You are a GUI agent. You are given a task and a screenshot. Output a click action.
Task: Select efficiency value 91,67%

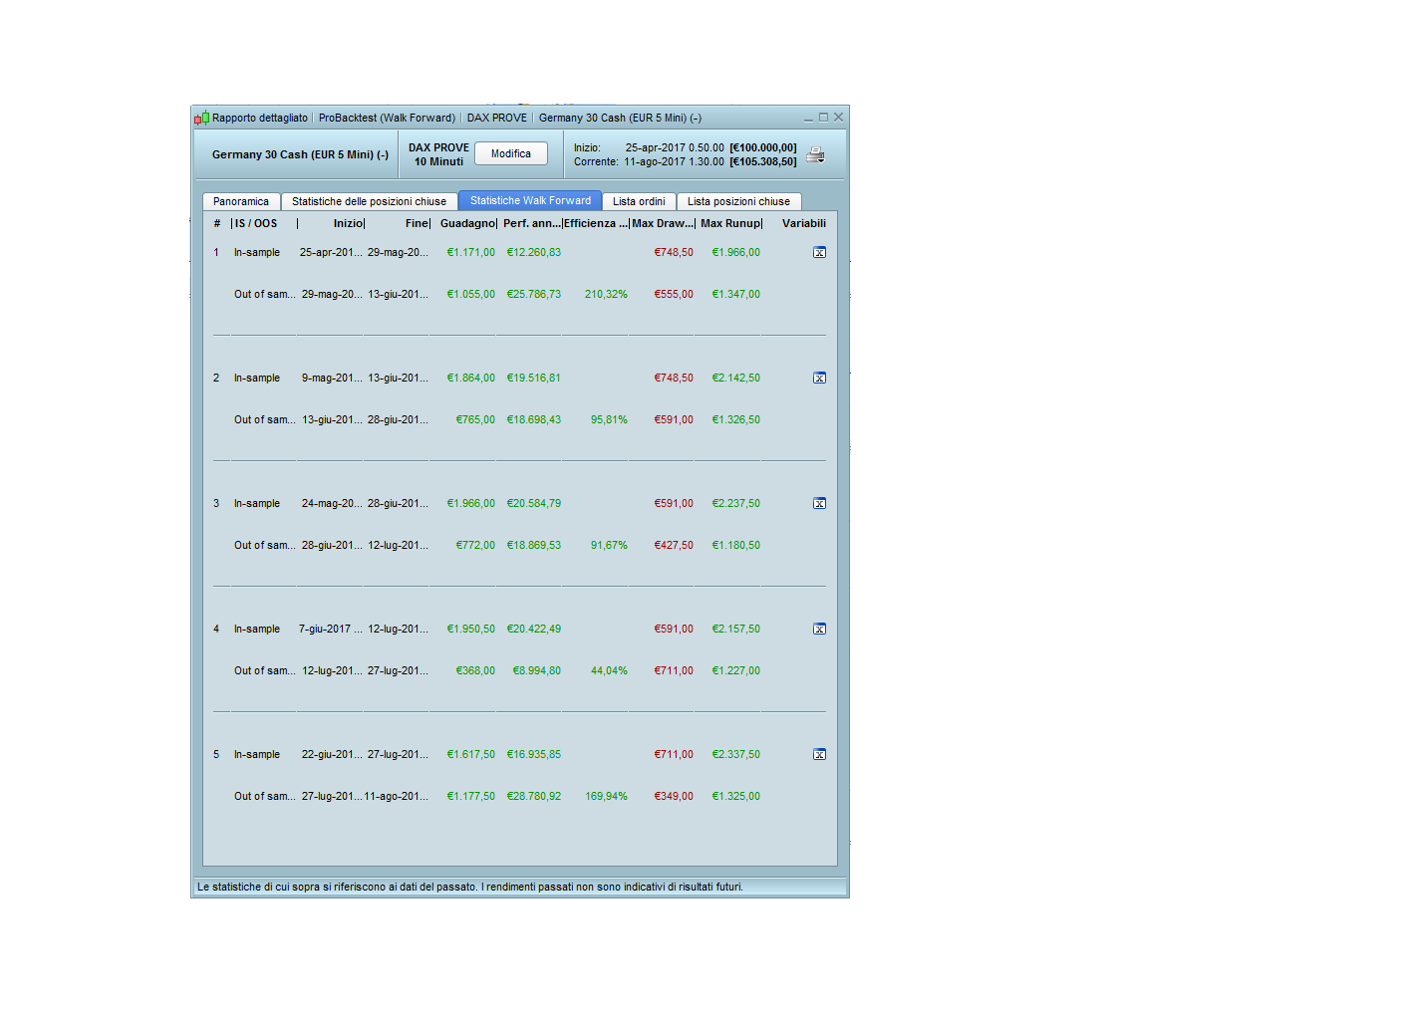click(x=609, y=546)
